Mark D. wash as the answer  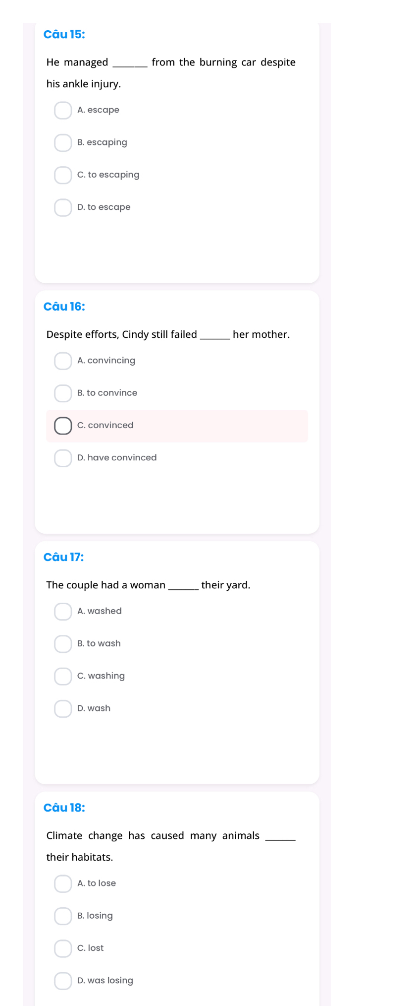click(63, 708)
